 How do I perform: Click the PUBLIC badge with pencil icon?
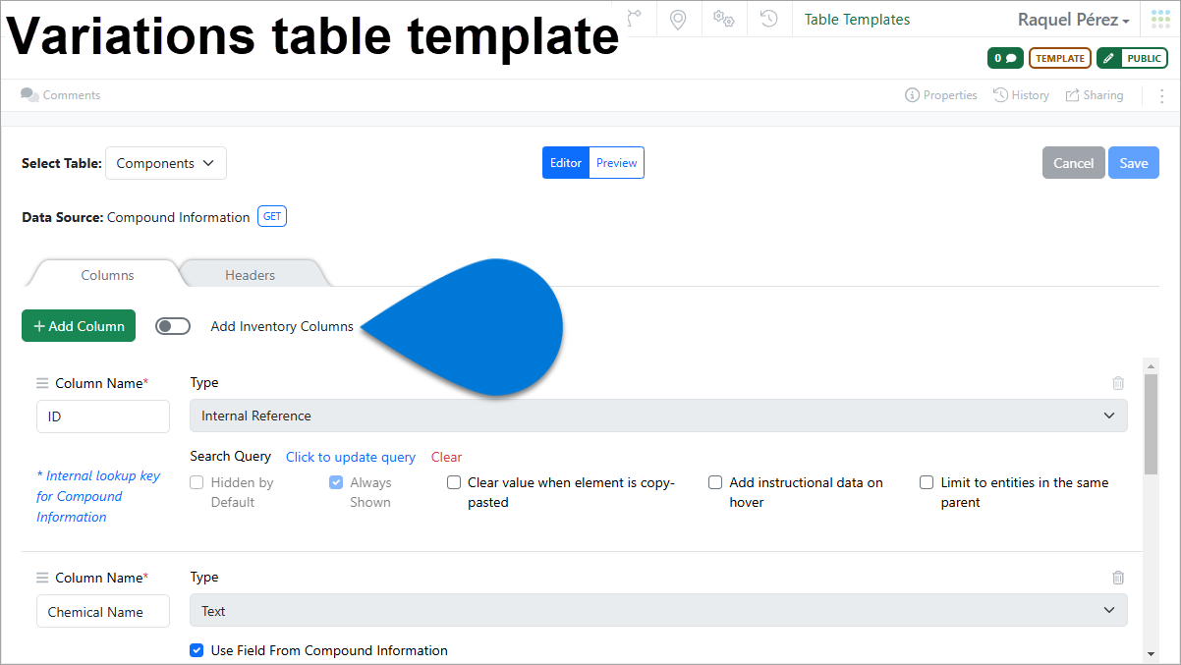[1132, 58]
